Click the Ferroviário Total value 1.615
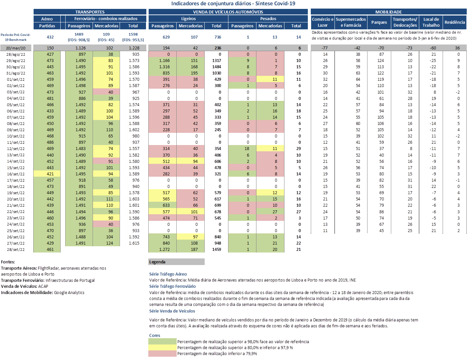The width and height of the screenshot is (467, 357). click(134, 243)
